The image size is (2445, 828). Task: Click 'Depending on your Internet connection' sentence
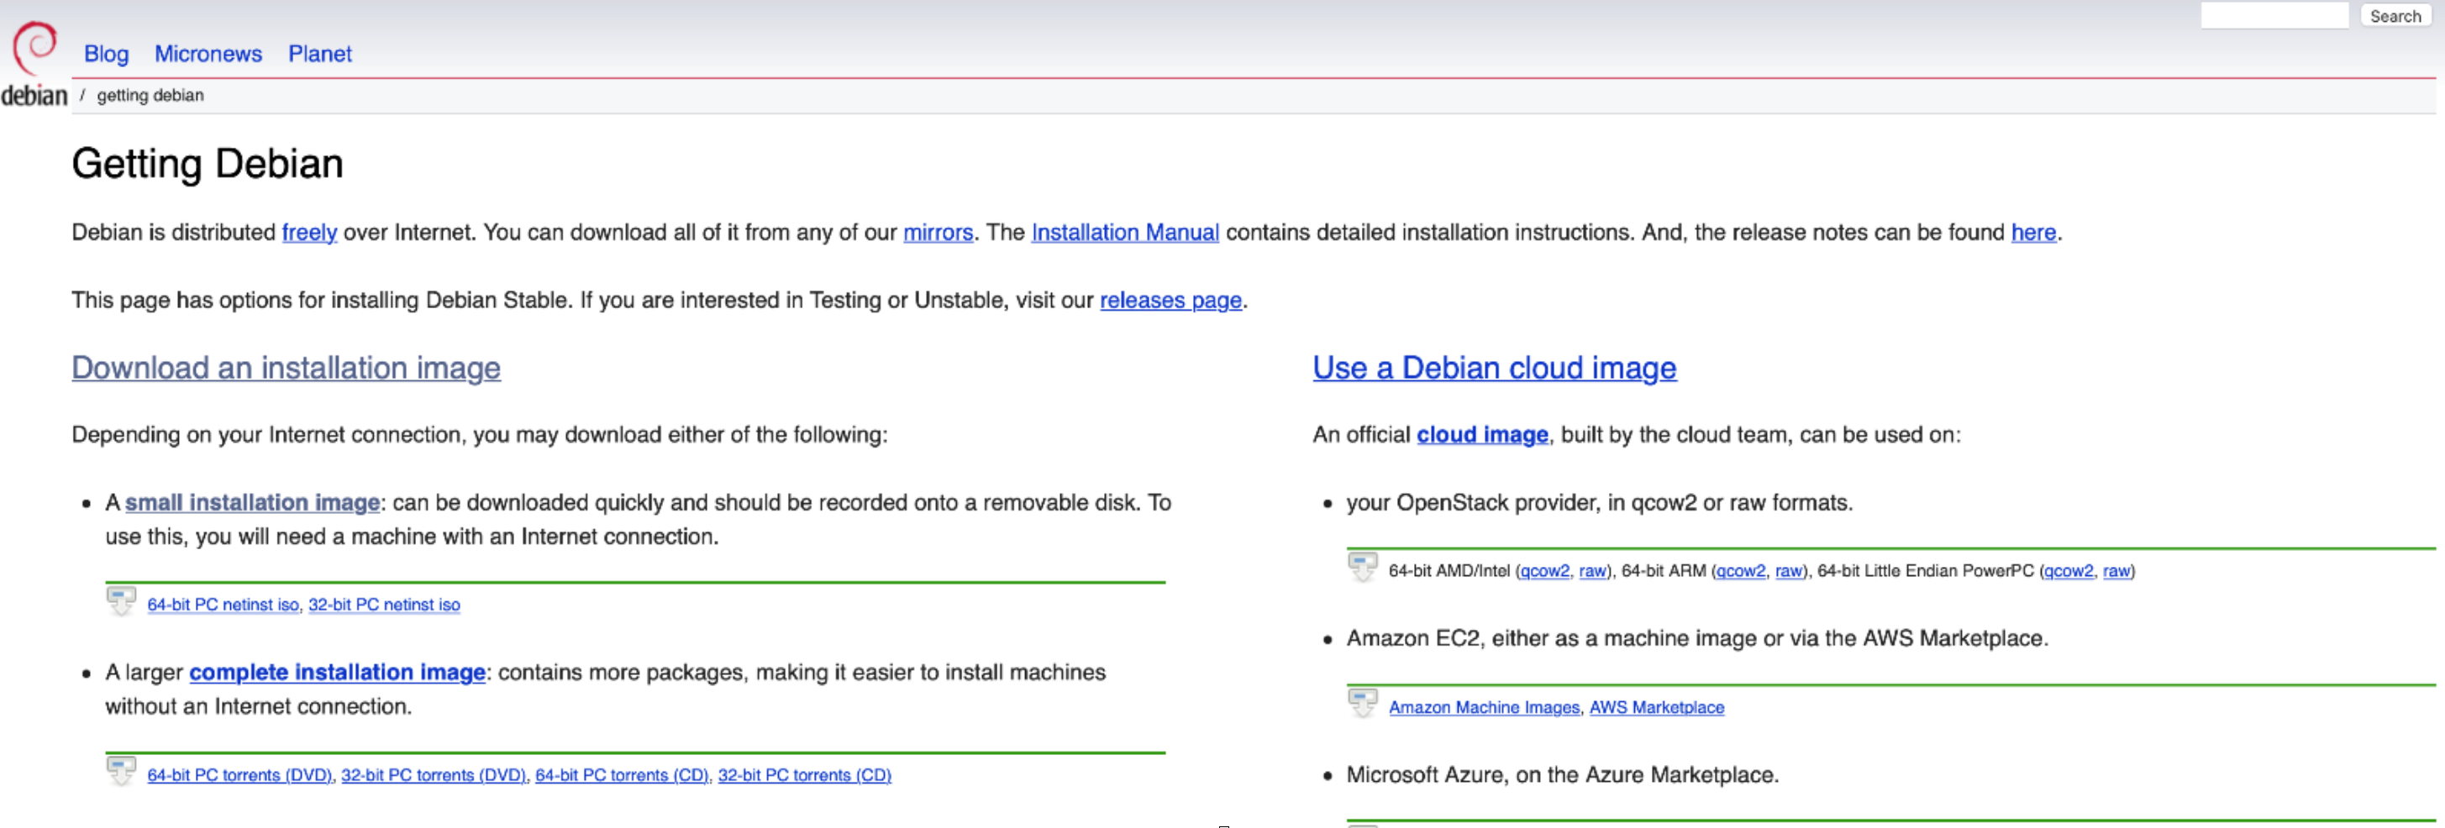(x=479, y=435)
